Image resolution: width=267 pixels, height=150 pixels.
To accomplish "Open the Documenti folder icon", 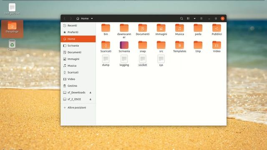I will pos(143,28).
